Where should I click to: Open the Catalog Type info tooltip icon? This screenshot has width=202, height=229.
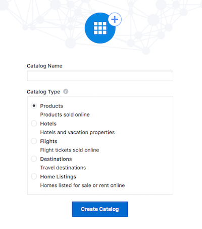click(x=66, y=92)
